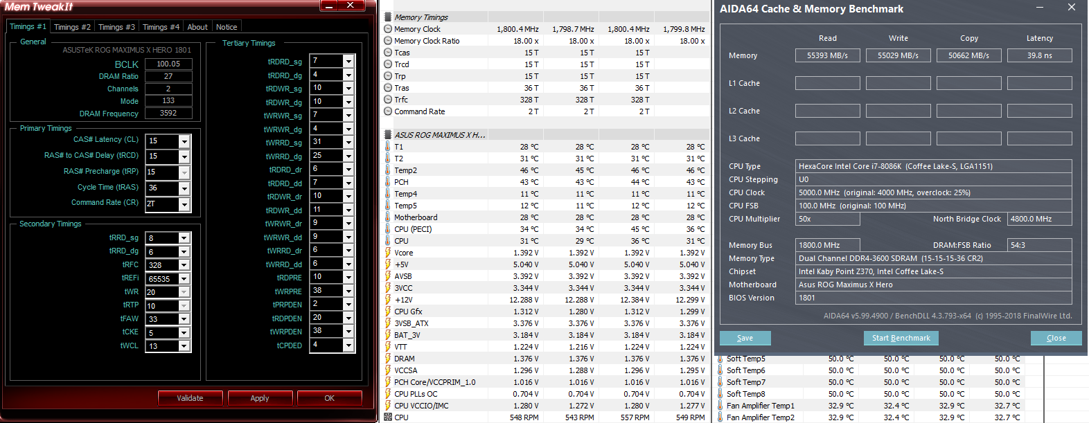Switch to the Timings #2 tab
The image size is (1089, 423).
72,27
